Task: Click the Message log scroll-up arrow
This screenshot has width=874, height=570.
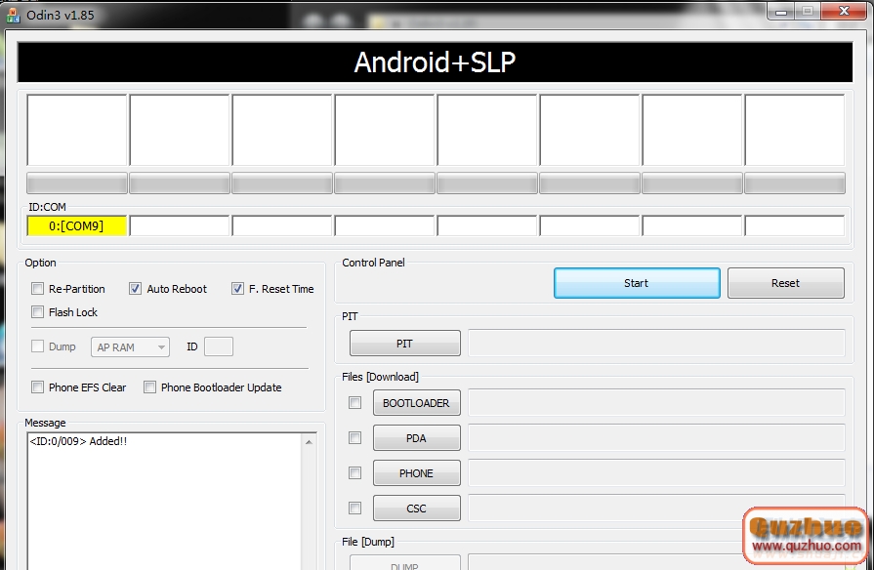Action: (309, 442)
